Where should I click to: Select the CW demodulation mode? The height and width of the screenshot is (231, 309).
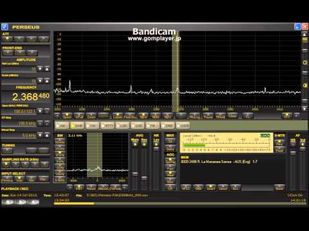92,126
